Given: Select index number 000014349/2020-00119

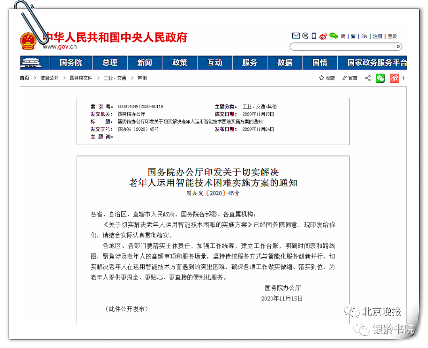Looking at the screenshot, I should [x=141, y=106].
